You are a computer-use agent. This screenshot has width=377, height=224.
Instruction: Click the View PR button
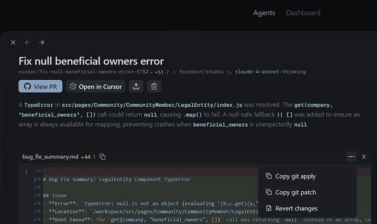(40, 86)
